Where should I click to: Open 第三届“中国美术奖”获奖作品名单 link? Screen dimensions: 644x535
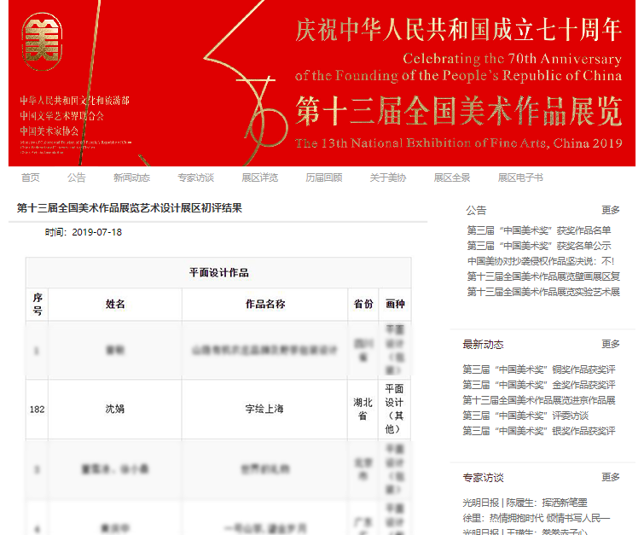[539, 230]
